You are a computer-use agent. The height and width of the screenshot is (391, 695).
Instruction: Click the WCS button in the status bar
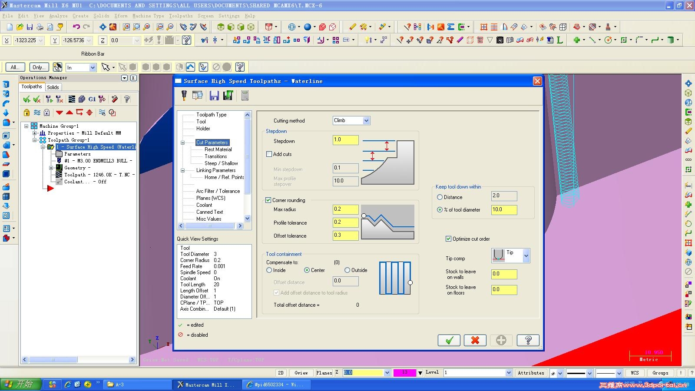635,373
